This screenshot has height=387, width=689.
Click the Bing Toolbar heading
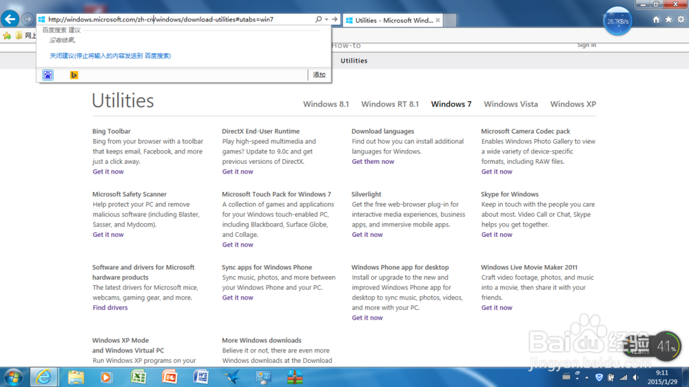[x=111, y=132]
